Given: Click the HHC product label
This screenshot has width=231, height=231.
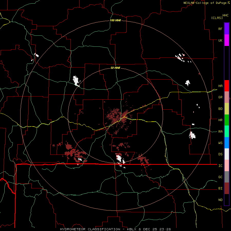Looking at the screenshot, I should (x=225, y=15).
